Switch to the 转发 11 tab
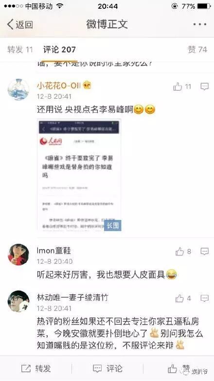214x381 pixels. click(x=20, y=50)
